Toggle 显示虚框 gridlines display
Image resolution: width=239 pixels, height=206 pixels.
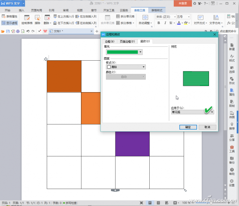point(10,23)
